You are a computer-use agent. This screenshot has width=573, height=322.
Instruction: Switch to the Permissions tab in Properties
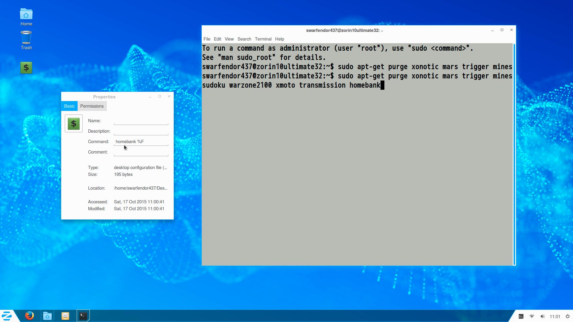(92, 106)
